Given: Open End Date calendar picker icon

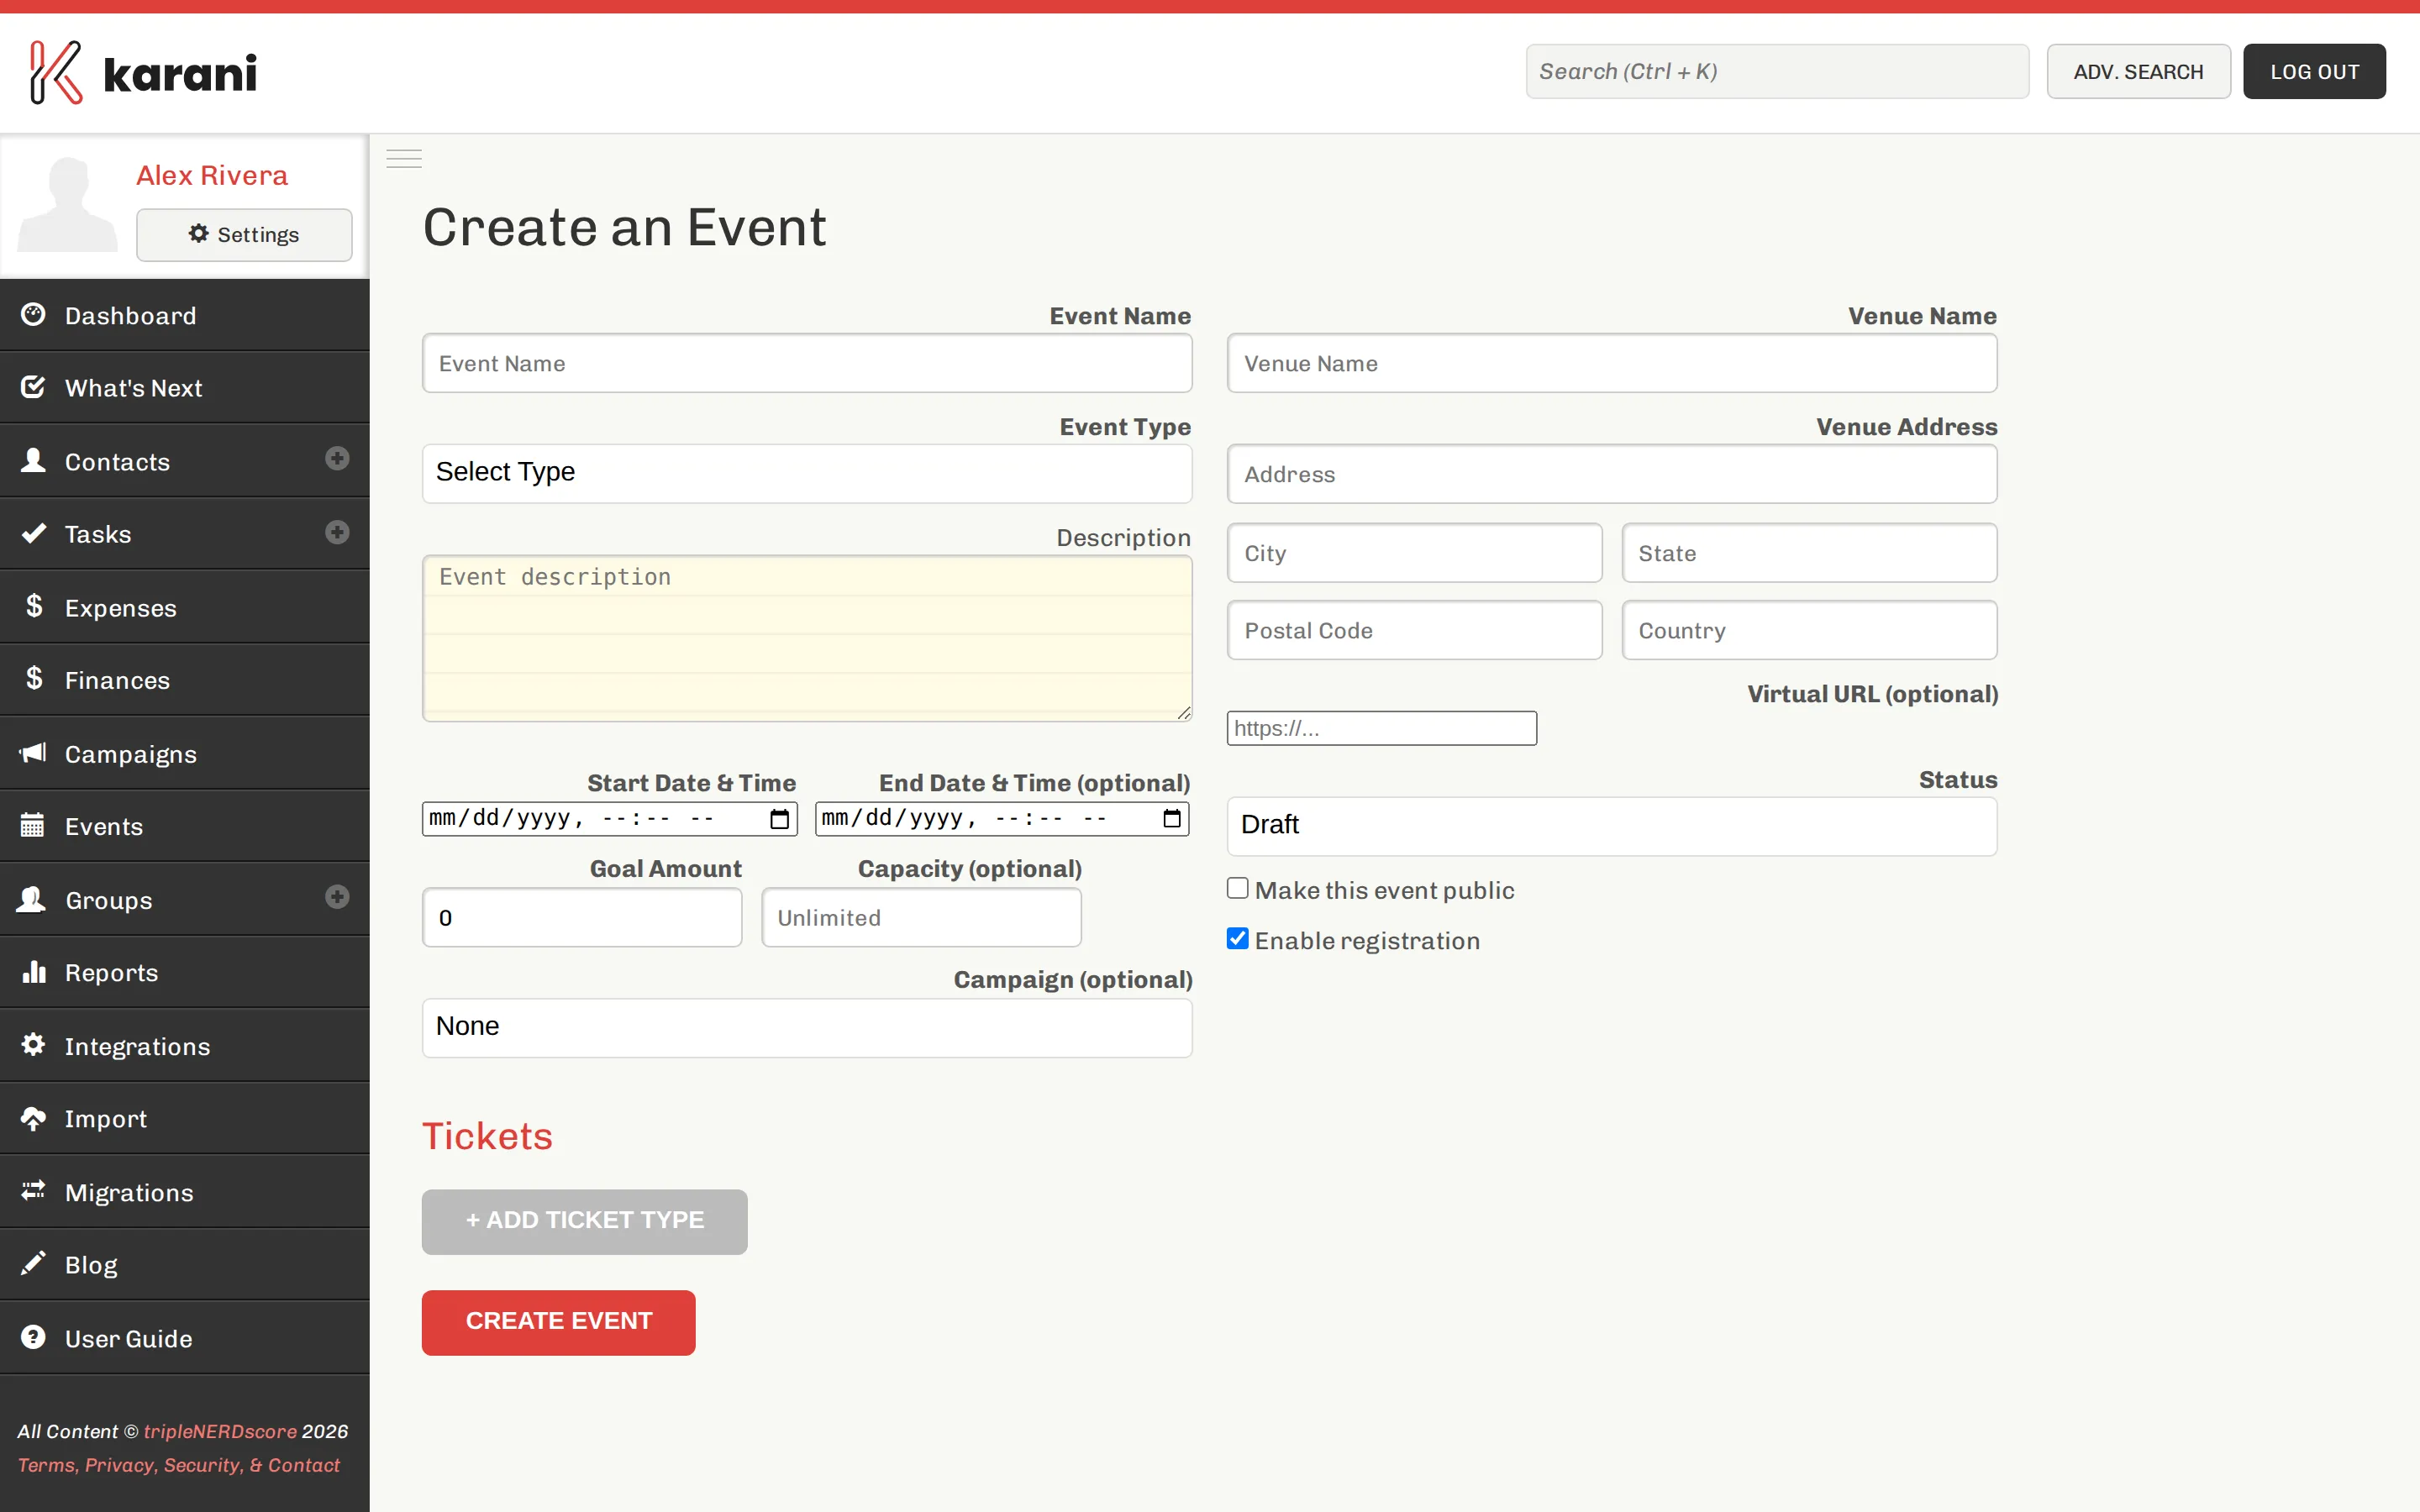Looking at the screenshot, I should coord(1172,819).
